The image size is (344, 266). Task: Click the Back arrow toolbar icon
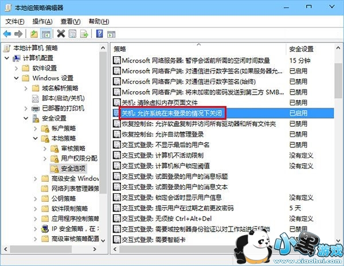click(x=7, y=34)
